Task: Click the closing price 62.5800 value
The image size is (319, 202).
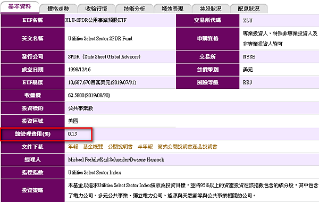Action: [x=89, y=95]
